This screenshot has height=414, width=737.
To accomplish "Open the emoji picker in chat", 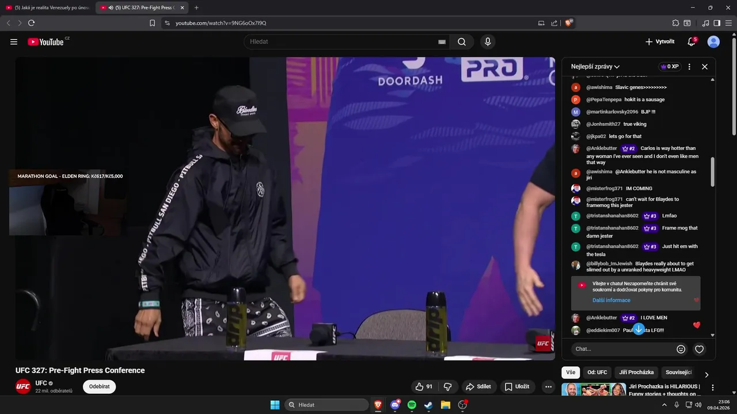I will (x=681, y=349).
